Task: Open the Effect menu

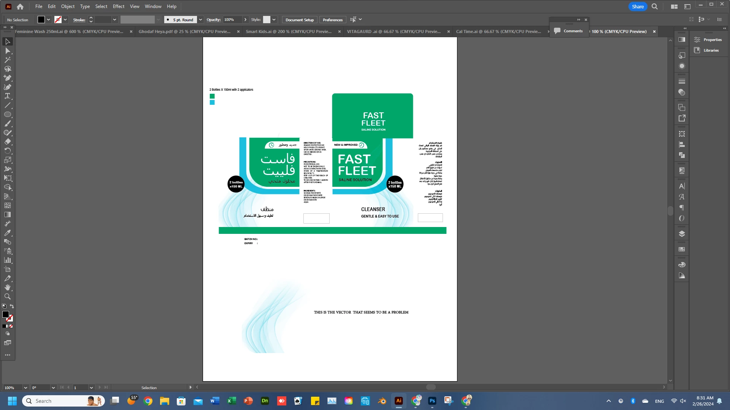Action: tap(118, 6)
